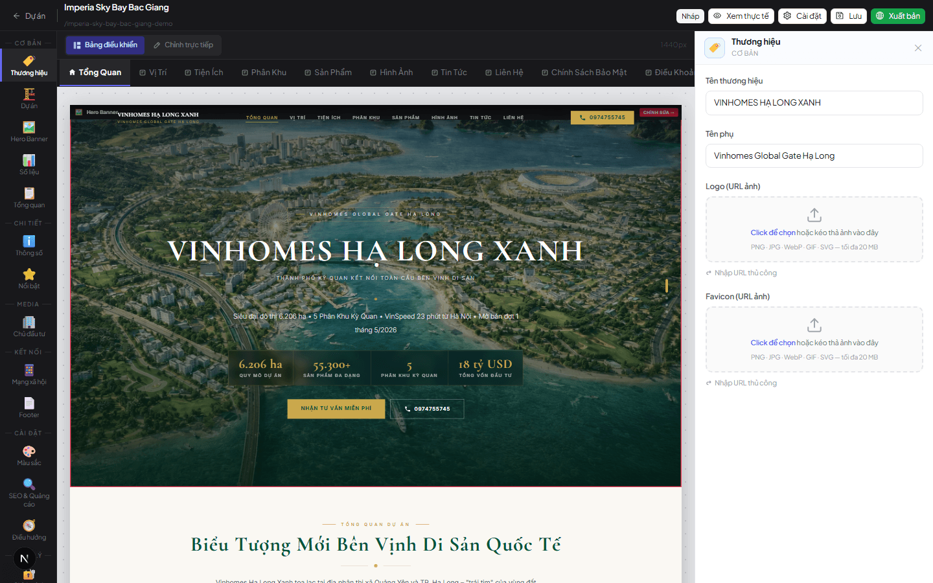Switch to Bảng điều khiển mode

click(x=105, y=45)
